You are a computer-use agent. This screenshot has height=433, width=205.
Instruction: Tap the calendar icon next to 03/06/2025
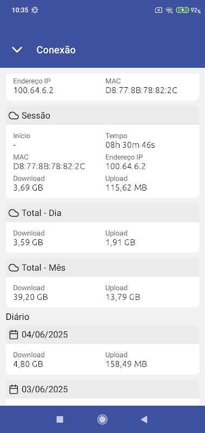(x=14, y=390)
